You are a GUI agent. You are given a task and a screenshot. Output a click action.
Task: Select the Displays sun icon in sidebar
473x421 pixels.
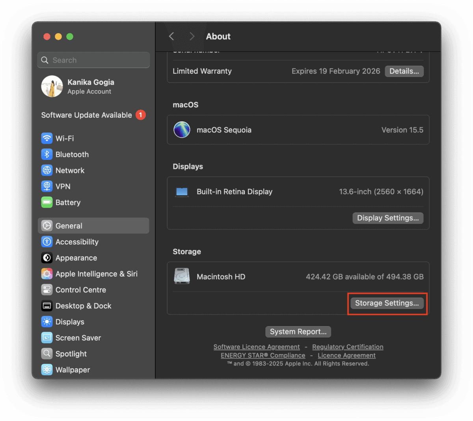(47, 322)
